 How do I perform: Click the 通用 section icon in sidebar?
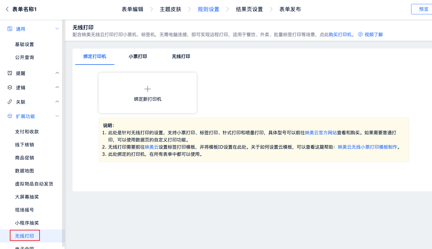coord(10,29)
